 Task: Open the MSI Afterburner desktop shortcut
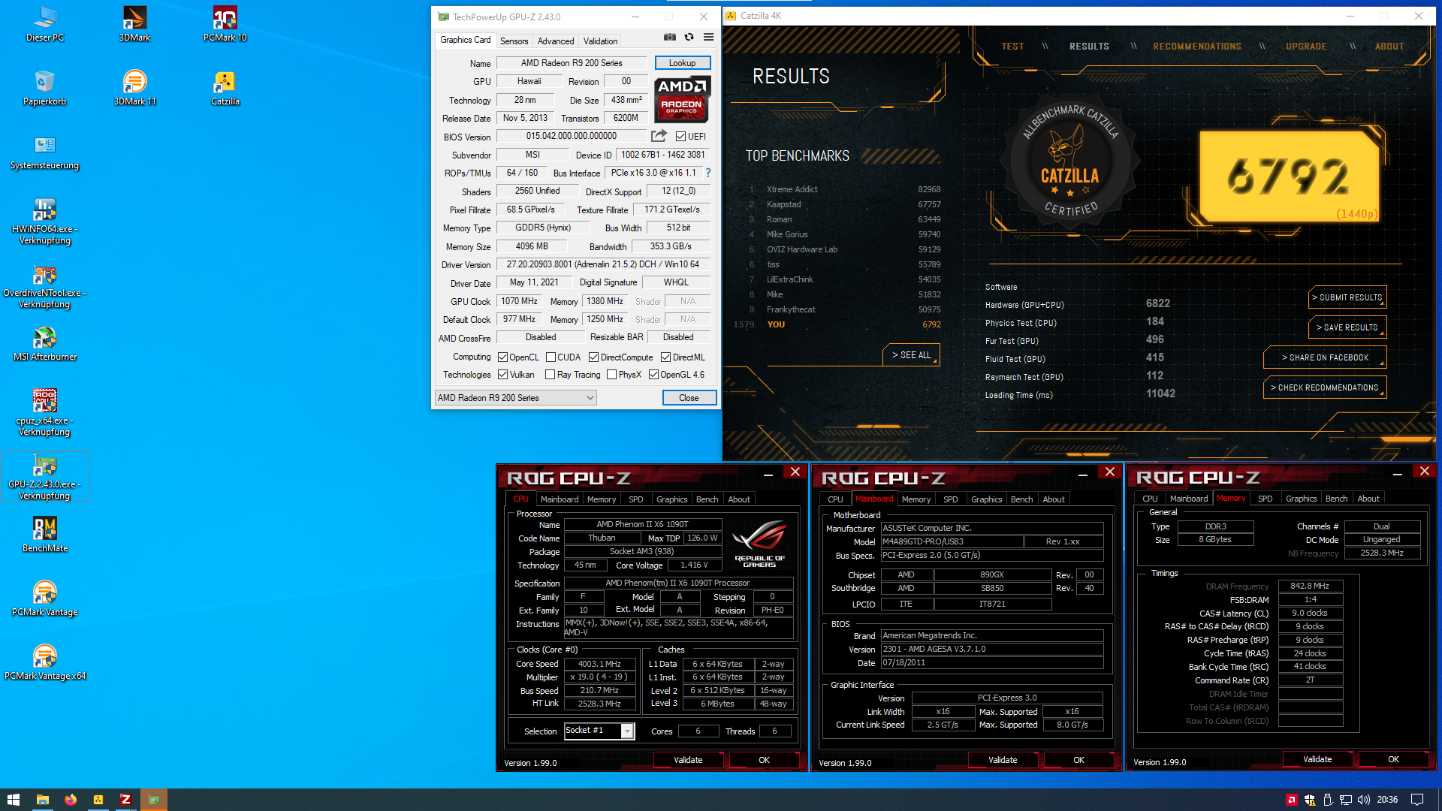[45, 343]
